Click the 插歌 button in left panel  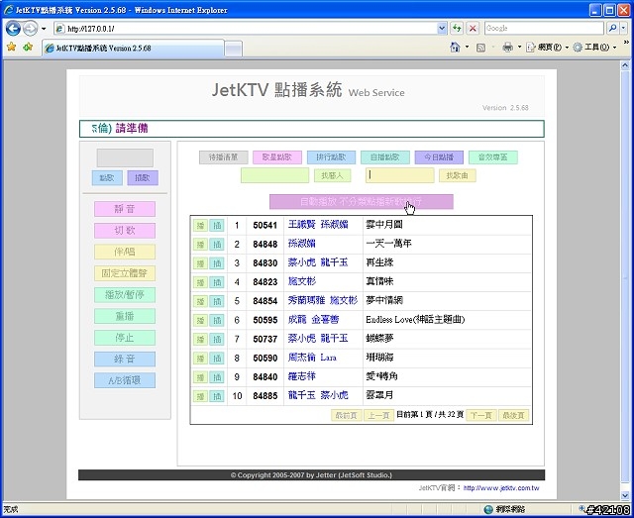click(x=143, y=178)
